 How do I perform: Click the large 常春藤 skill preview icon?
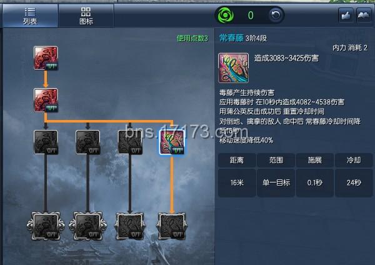[x=234, y=68]
